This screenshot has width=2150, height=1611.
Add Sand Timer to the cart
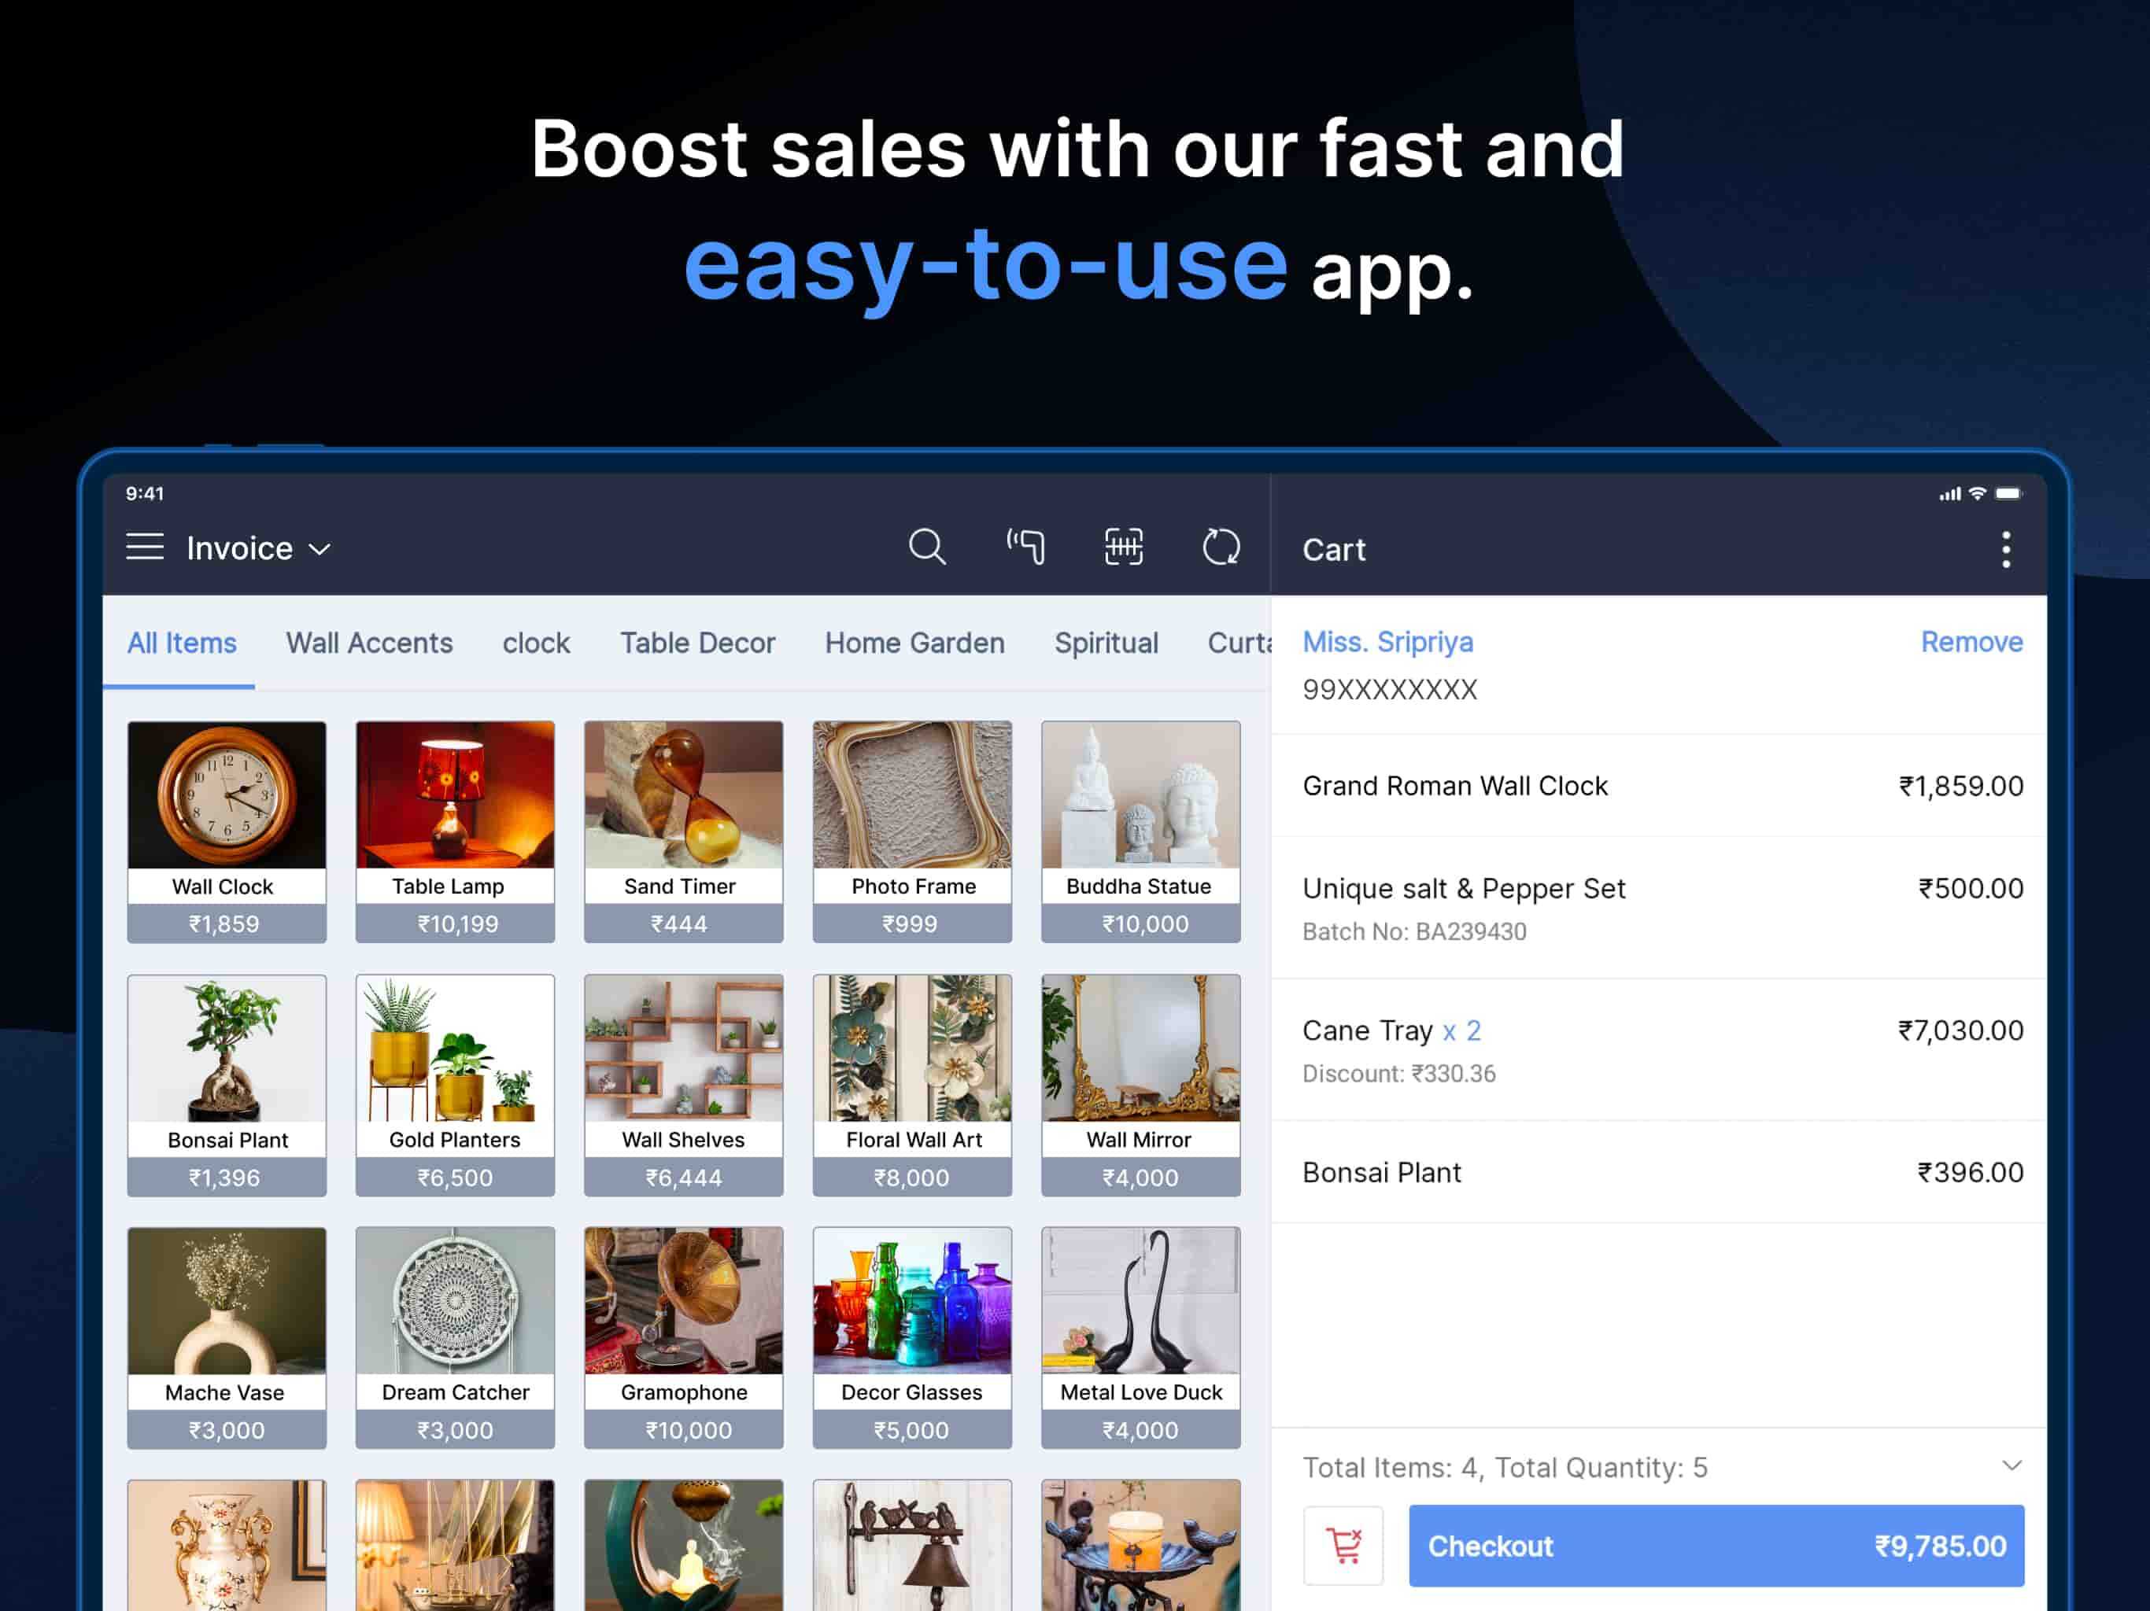(x=682, y=831)
